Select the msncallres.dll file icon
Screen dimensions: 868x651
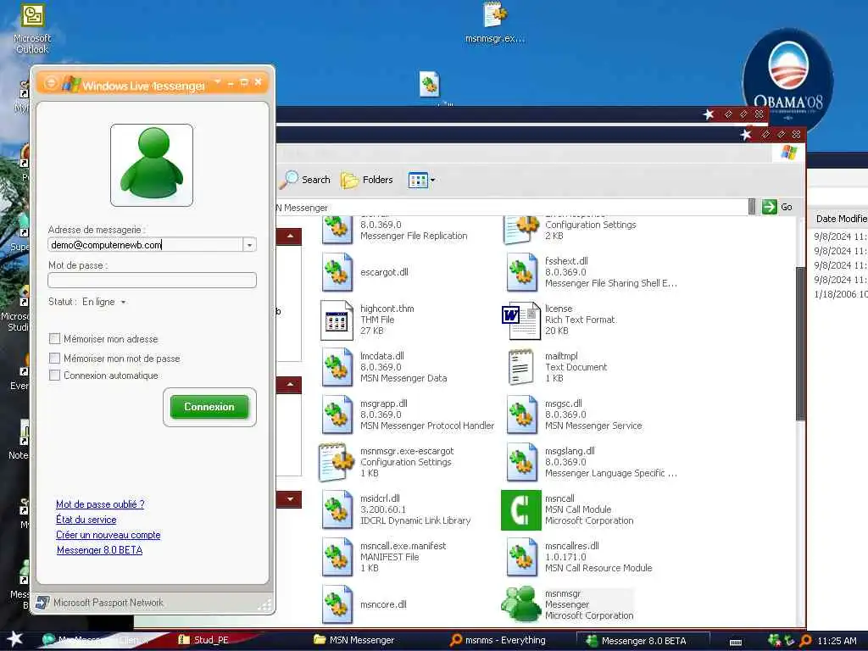[522, 557]
